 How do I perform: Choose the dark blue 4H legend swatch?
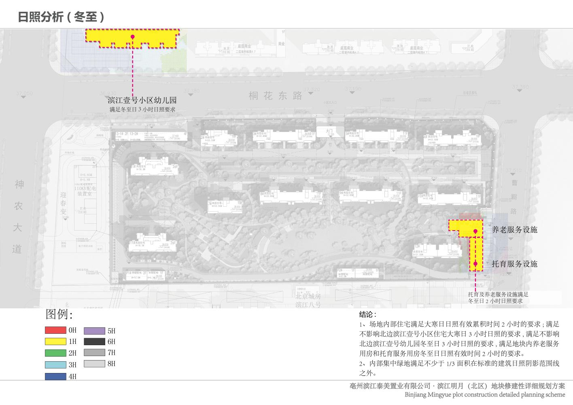coord(55,376)
